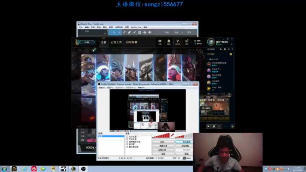Open the 帮助(H) menu in OBS

(x=141, y=88)
